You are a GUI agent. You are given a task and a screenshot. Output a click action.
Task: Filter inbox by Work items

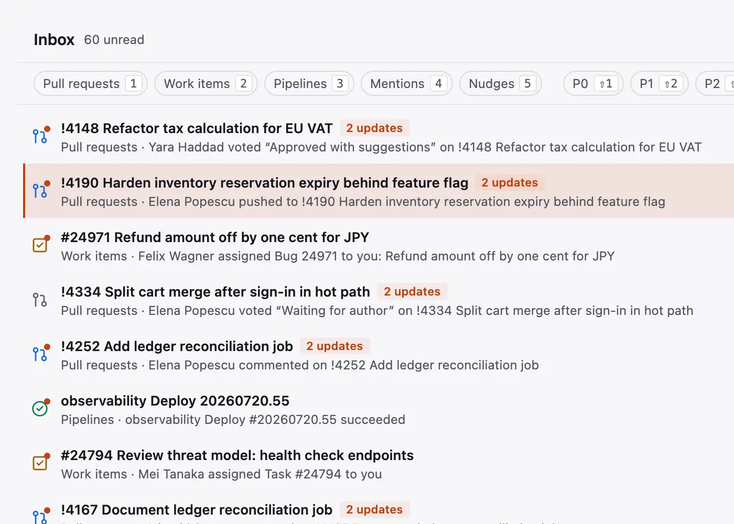tap(206, 84)
